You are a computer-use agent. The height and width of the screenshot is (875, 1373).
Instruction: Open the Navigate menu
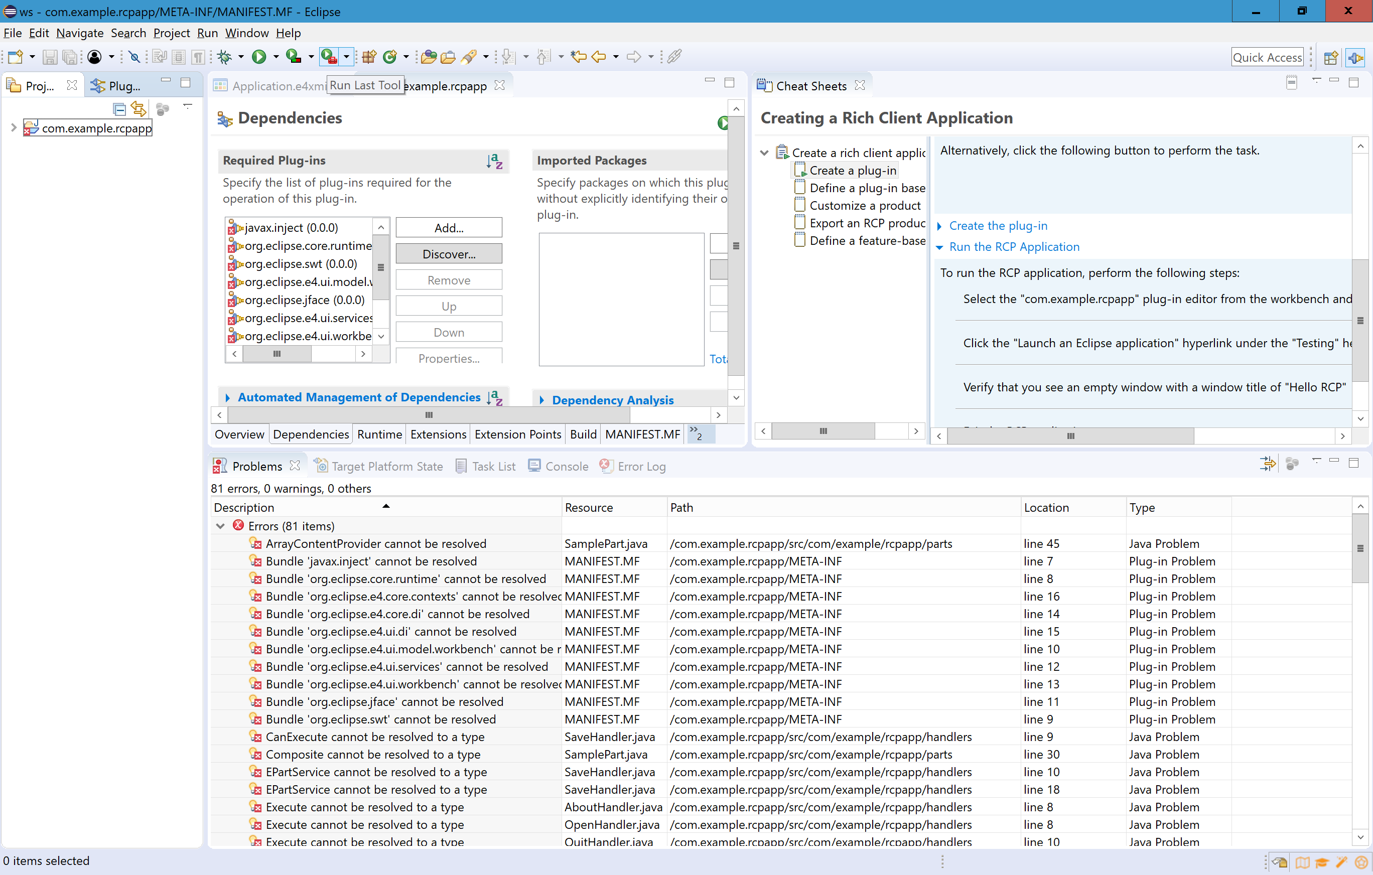(80, 33)
